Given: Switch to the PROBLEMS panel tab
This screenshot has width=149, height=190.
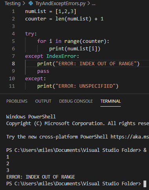Looking at the screenshot, I should 17,101.
